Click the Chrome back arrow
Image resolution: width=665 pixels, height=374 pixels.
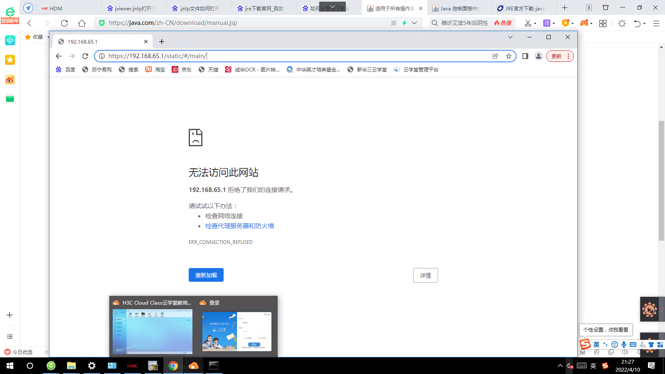tap(59, 56)
